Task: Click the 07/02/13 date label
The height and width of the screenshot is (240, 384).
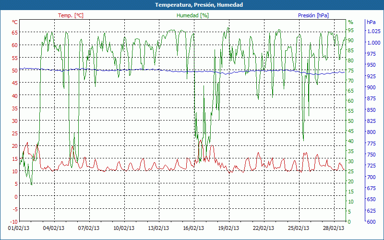Action: [89, 228]
